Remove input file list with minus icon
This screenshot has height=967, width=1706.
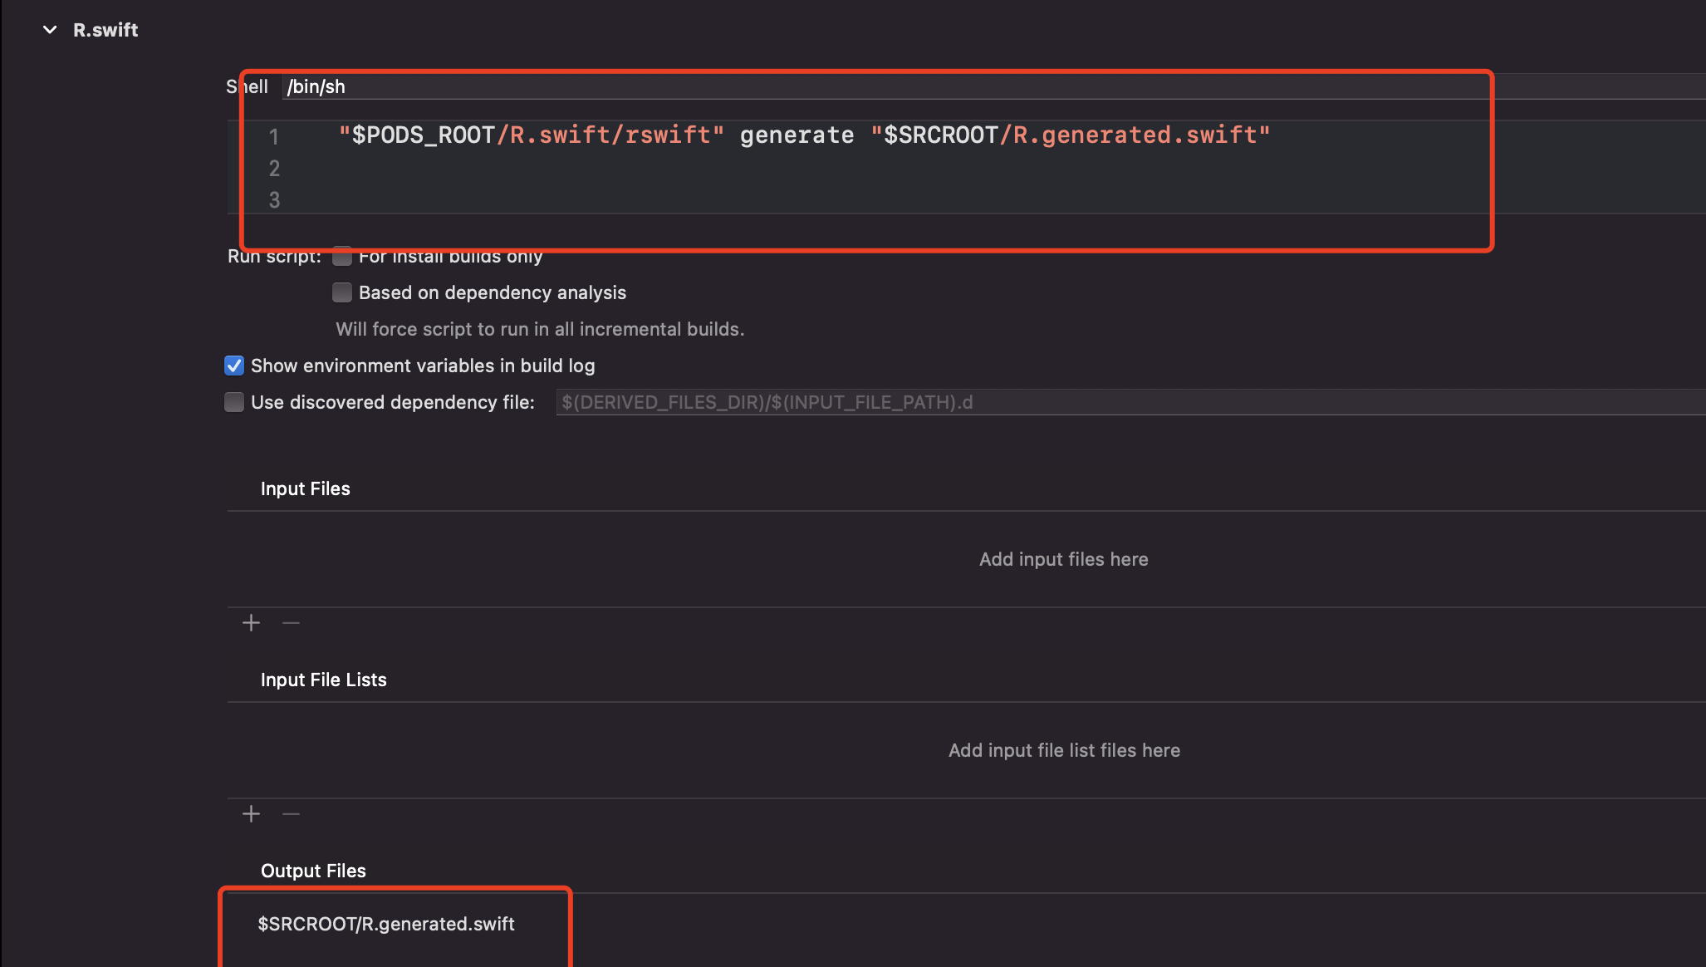tap(291, 814)
